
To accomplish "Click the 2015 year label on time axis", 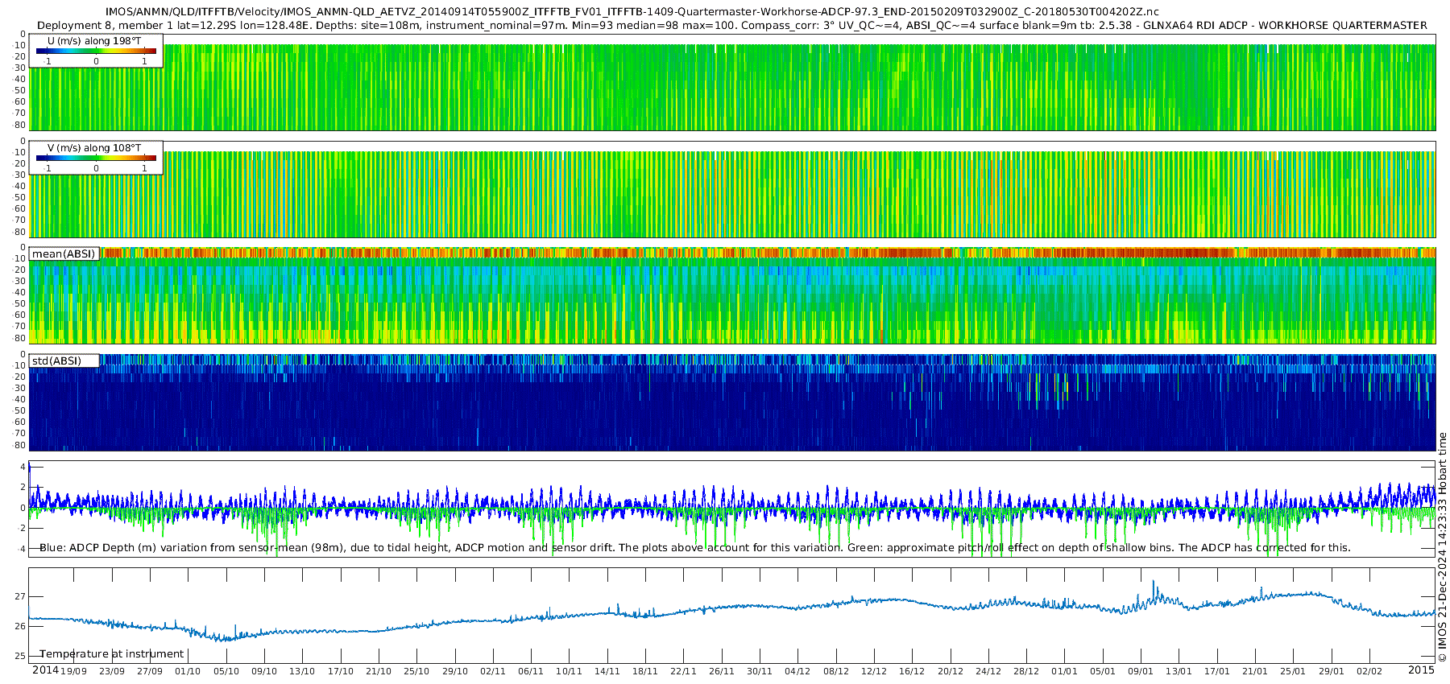I will pos(1421,670).
